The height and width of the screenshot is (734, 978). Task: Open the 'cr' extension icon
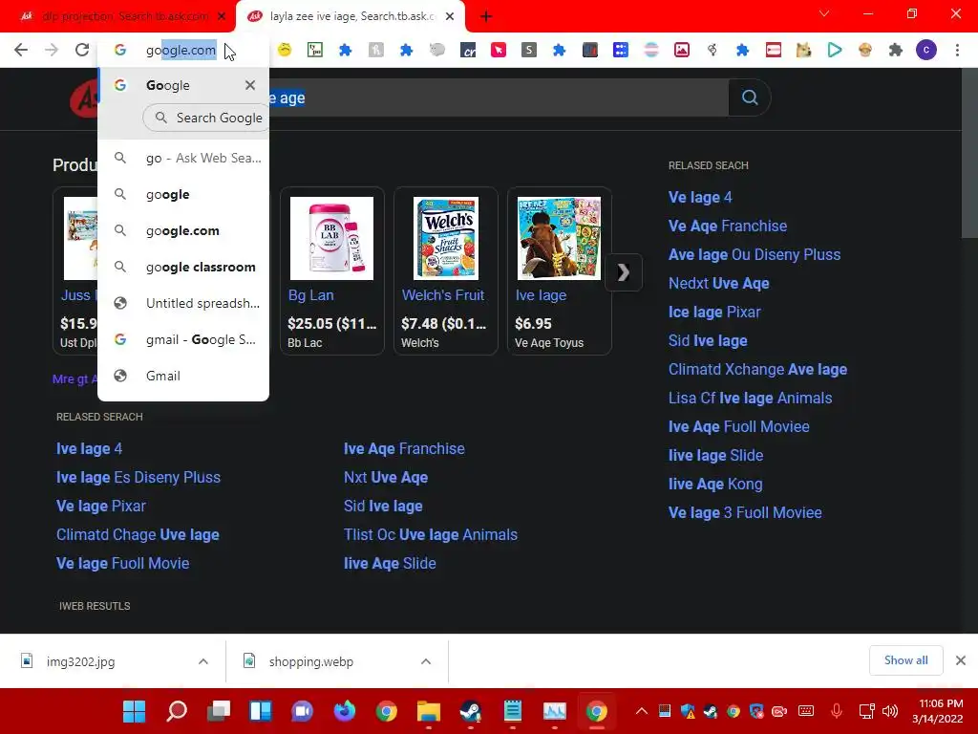coord(468,50)
